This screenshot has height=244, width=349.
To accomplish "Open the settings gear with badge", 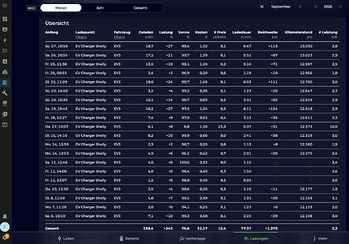I will point(5,237).
